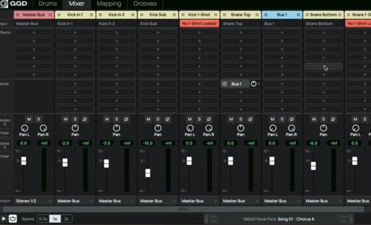Invert phase on the Snare Top channel
371x225 pixels.
tap(250, 119)
